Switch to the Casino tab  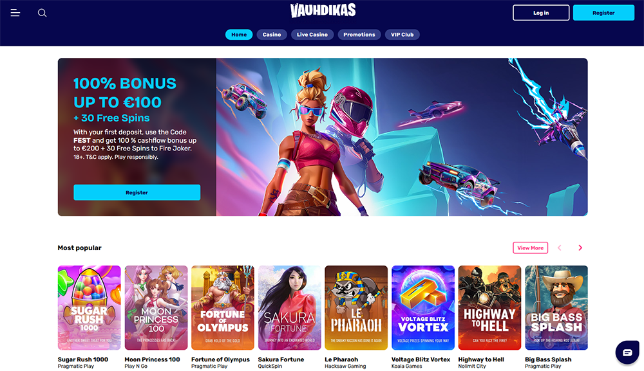(x=272, y=35)
